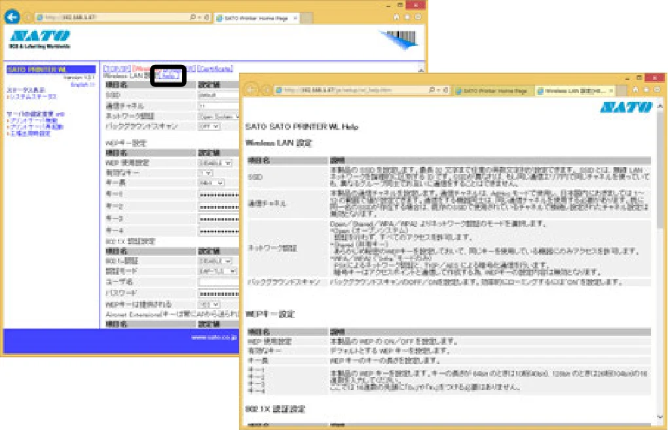Open システムステータス link in sidebar

[x=32, y=97]
